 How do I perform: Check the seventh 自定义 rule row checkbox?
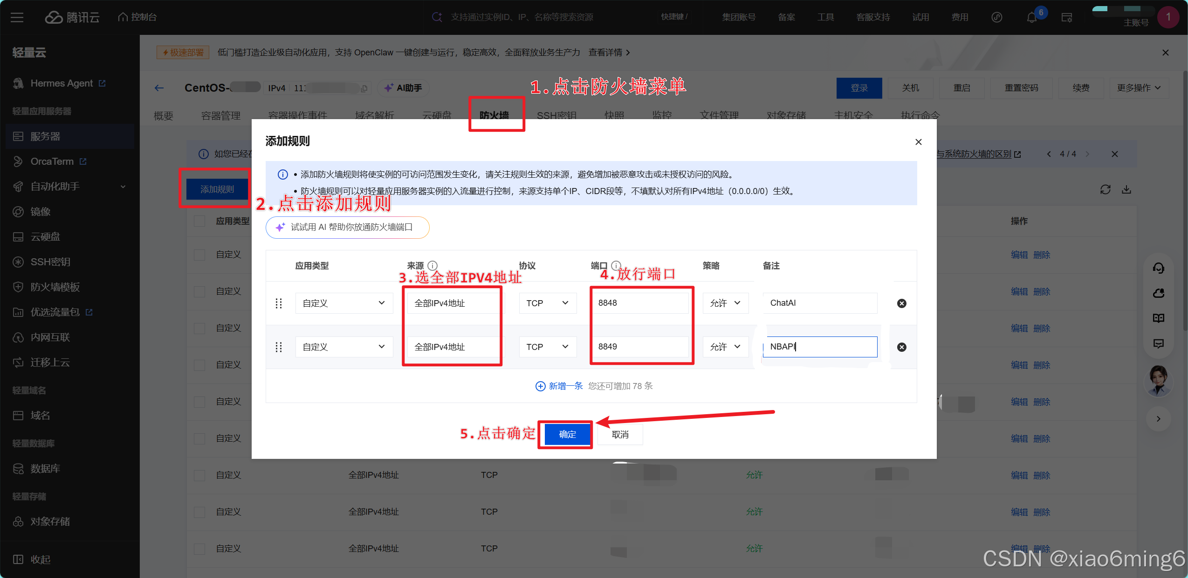[x=199, y=475]
